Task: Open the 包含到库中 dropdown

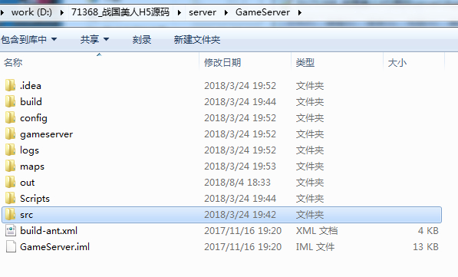Action: (28, 39)
